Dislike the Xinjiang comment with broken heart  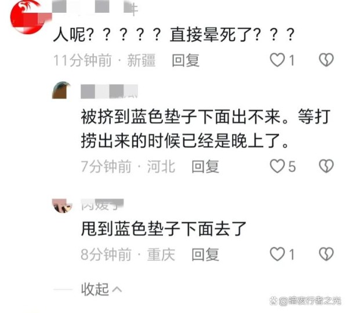click(x=326, y=60)
